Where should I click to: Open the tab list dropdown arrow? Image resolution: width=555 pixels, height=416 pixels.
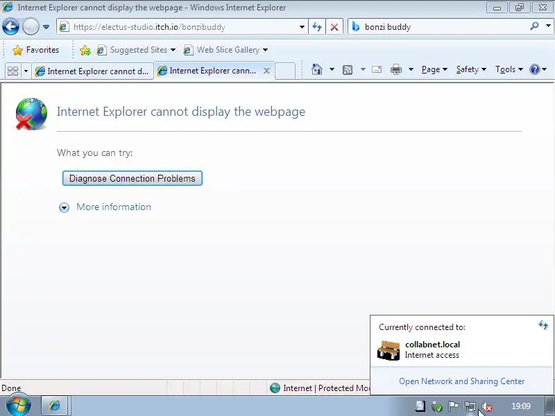point(26,71)
